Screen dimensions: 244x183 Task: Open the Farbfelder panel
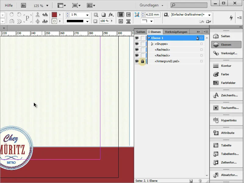226,83
